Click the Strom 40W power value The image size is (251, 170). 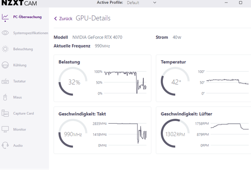pos(177,37)
